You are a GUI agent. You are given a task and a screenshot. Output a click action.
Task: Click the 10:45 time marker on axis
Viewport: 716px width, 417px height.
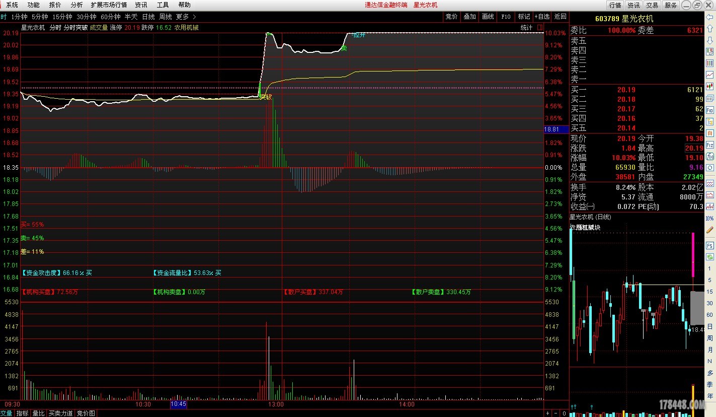[x=179, y=404]
